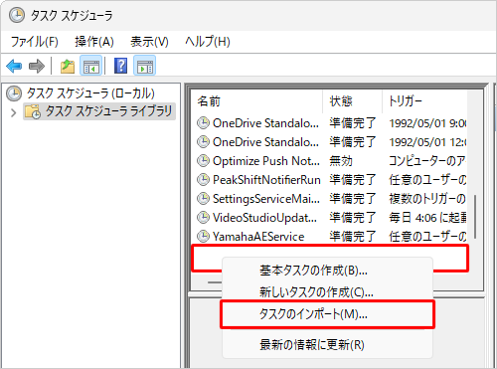Open the 表示(V) menu
The image size is (497, 369).
[149, 42]
